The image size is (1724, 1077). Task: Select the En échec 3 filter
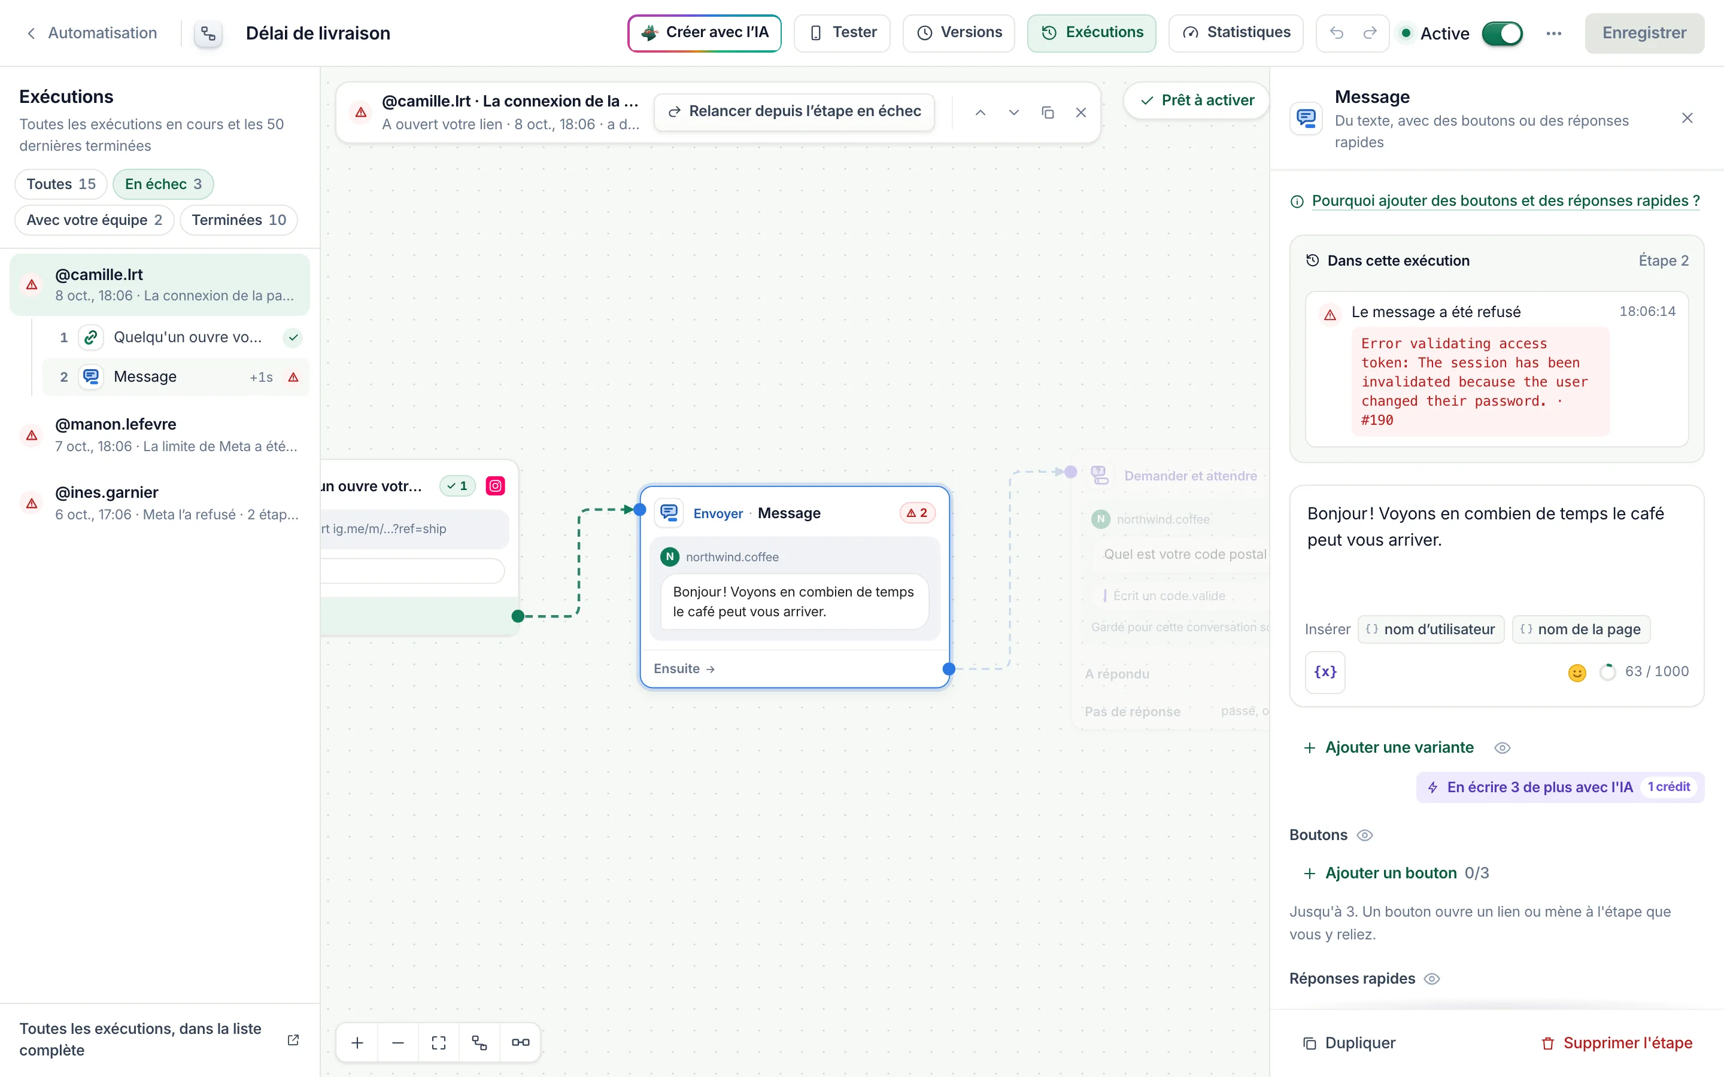[x=163, y=184]
